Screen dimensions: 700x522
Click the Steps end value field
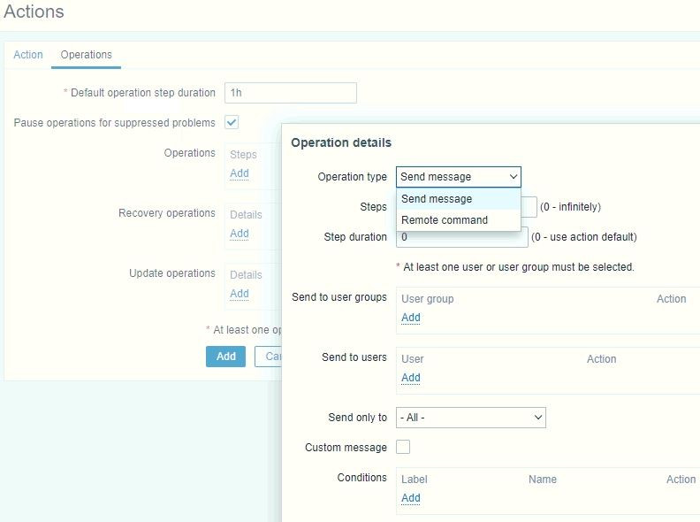point(529,207)
